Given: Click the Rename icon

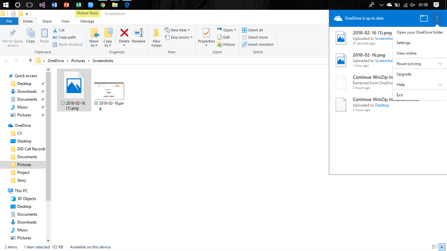Looking at the screenshot, I should click(138, 33).
